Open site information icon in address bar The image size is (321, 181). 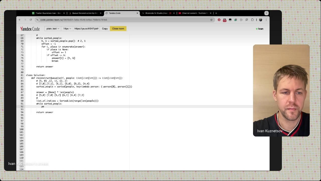coord(37,20)
